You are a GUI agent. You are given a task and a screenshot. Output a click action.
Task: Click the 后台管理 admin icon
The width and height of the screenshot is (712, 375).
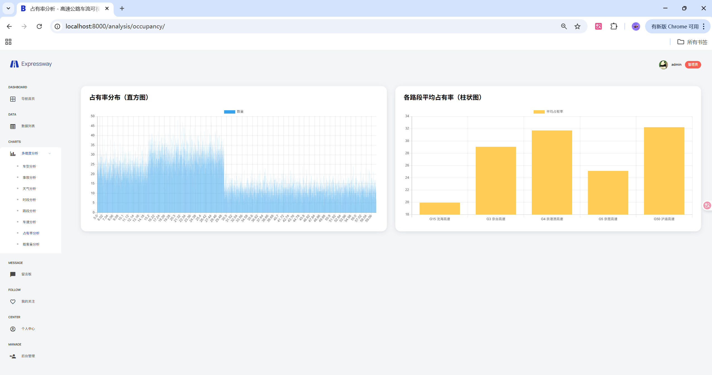pyautogui.click(x=13, y=356)
